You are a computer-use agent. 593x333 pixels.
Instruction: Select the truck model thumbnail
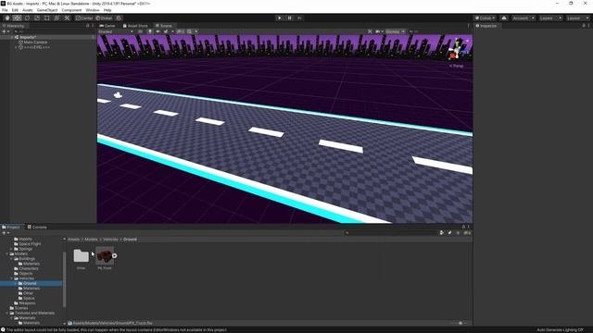tap(105, 256)
